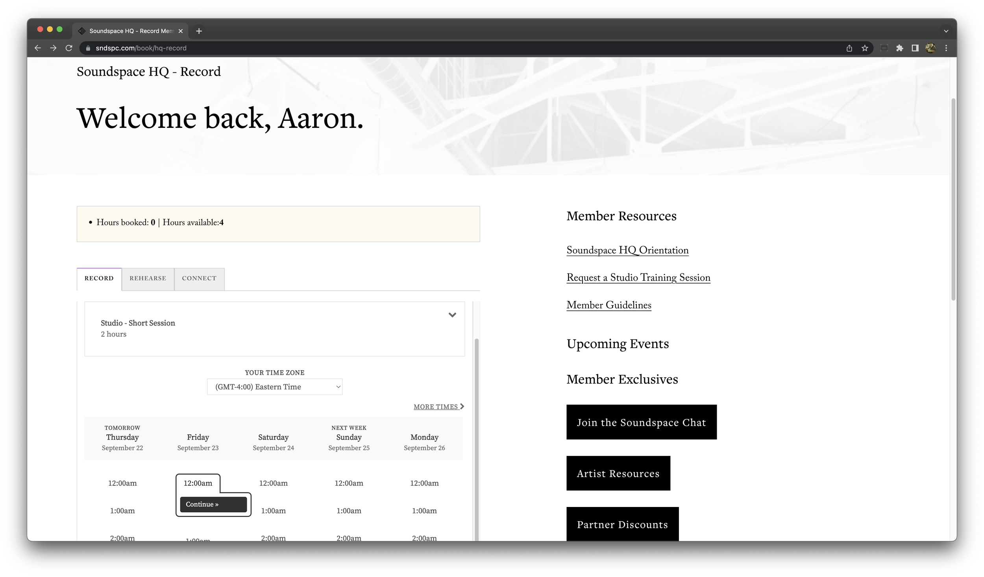The height and width of the screenshot is (577, 984).
Task: Open the Chrome three-dot menu
Action: [x=946, y=48]
